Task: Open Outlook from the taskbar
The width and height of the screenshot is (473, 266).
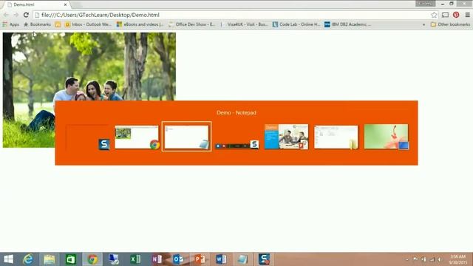Action: 178,259
